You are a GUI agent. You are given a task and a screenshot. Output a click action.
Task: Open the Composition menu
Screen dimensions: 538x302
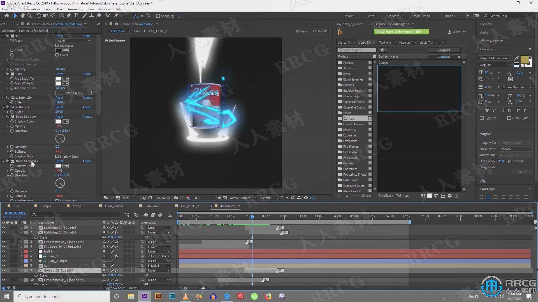click(x=30, y=9)
